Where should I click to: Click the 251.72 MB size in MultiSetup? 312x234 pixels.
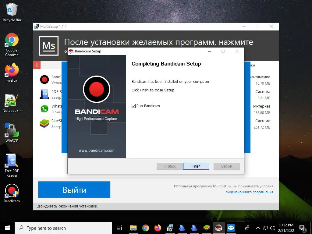click(x=262, y=127)
